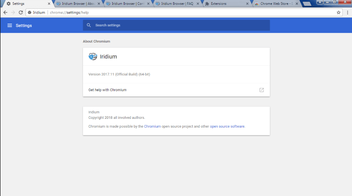The width and height of the screenshot is (352, 196).
Task: Switch to the Iridium Browser FAQ tab
Action: point(177,4)
